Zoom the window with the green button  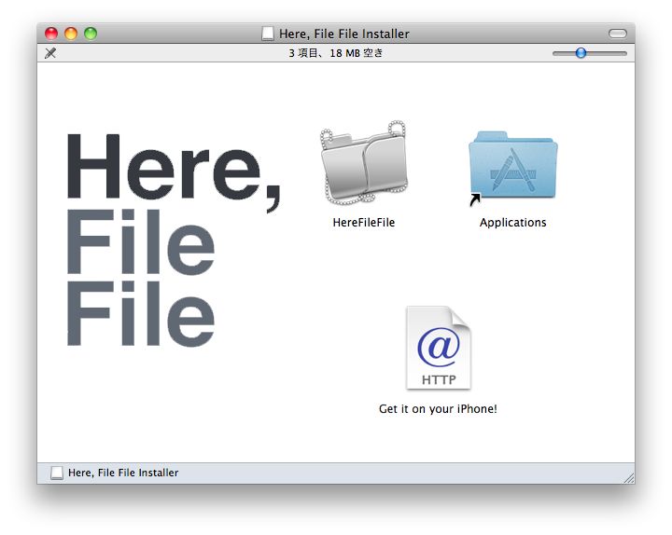click(91, 34)
